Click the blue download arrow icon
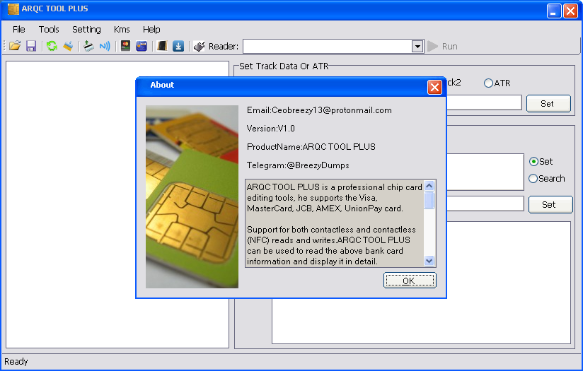 (x=178, y=46)
